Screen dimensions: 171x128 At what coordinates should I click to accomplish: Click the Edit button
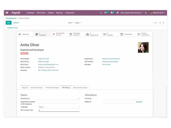point(9,23)
